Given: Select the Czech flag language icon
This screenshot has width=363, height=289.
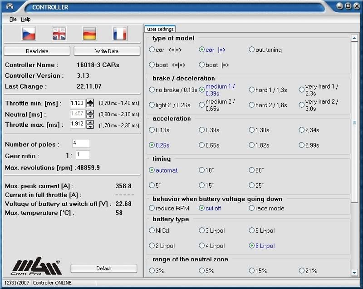Looking at the screenshot, I should tap(29, 33).
